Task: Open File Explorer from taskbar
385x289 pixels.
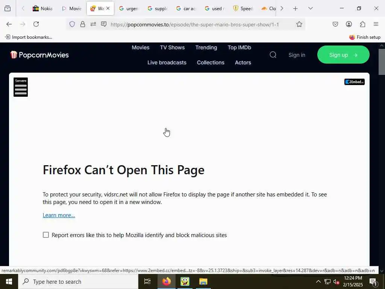Action: point(203,281)
